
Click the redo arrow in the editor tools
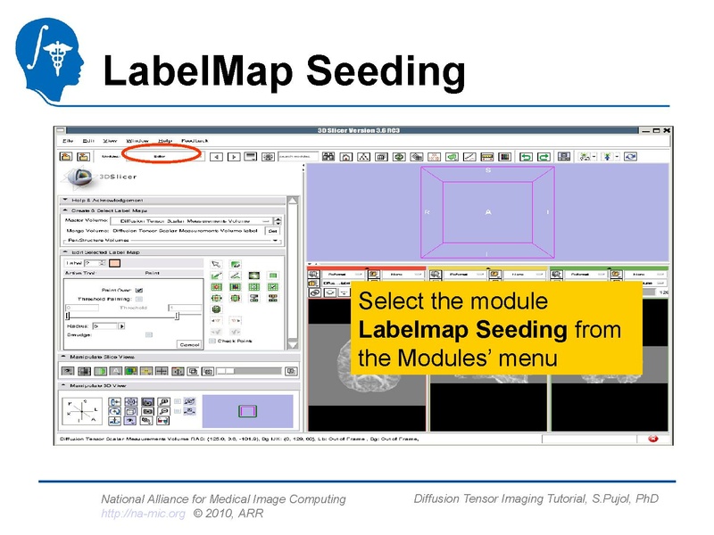[236, 318]
